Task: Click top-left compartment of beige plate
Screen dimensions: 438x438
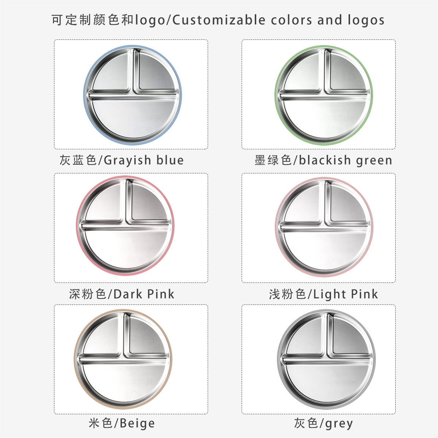Action: point(104,337)
